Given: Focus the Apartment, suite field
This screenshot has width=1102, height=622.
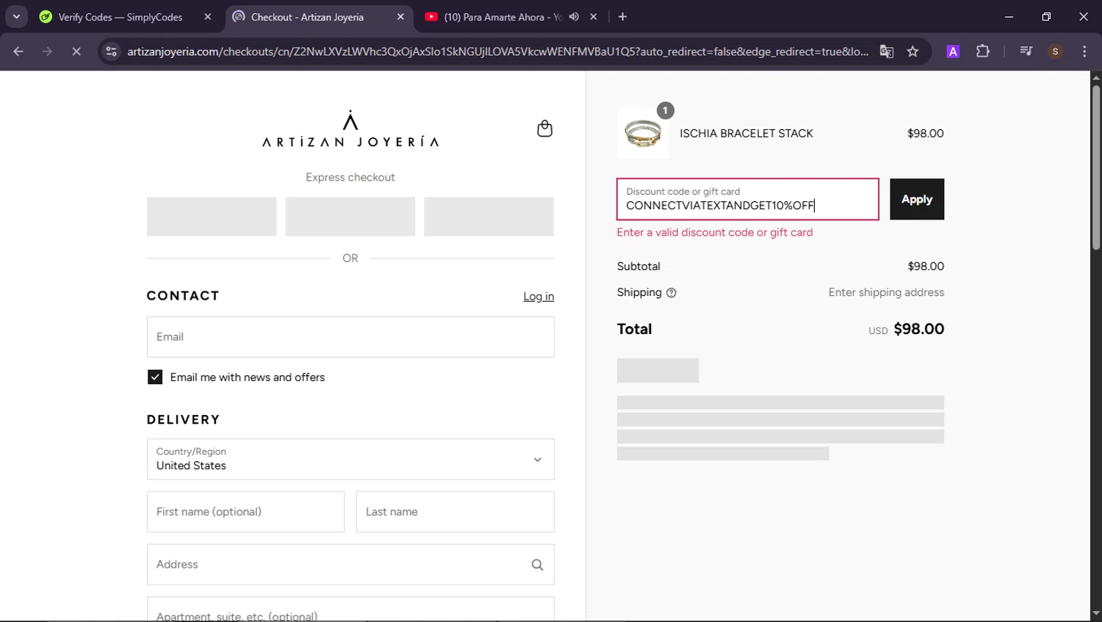Looking at the screenshot, I should point(350,610).
